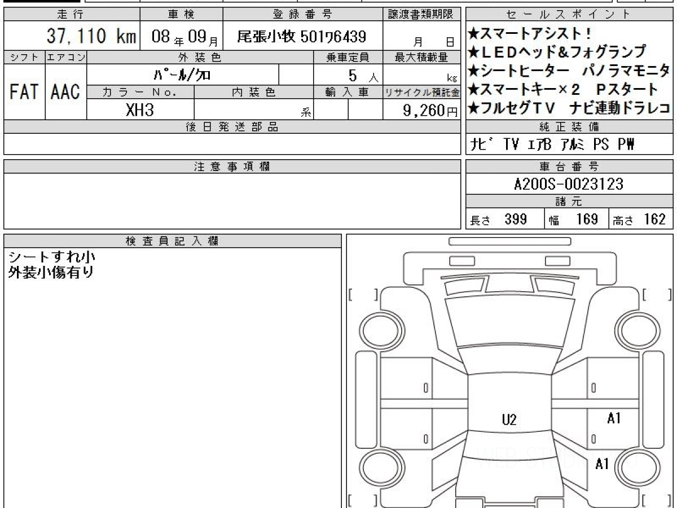The height and width of the screenshot is (508, 677).
Task: Click the U2 mark on car roof
Action: point(509,419)
